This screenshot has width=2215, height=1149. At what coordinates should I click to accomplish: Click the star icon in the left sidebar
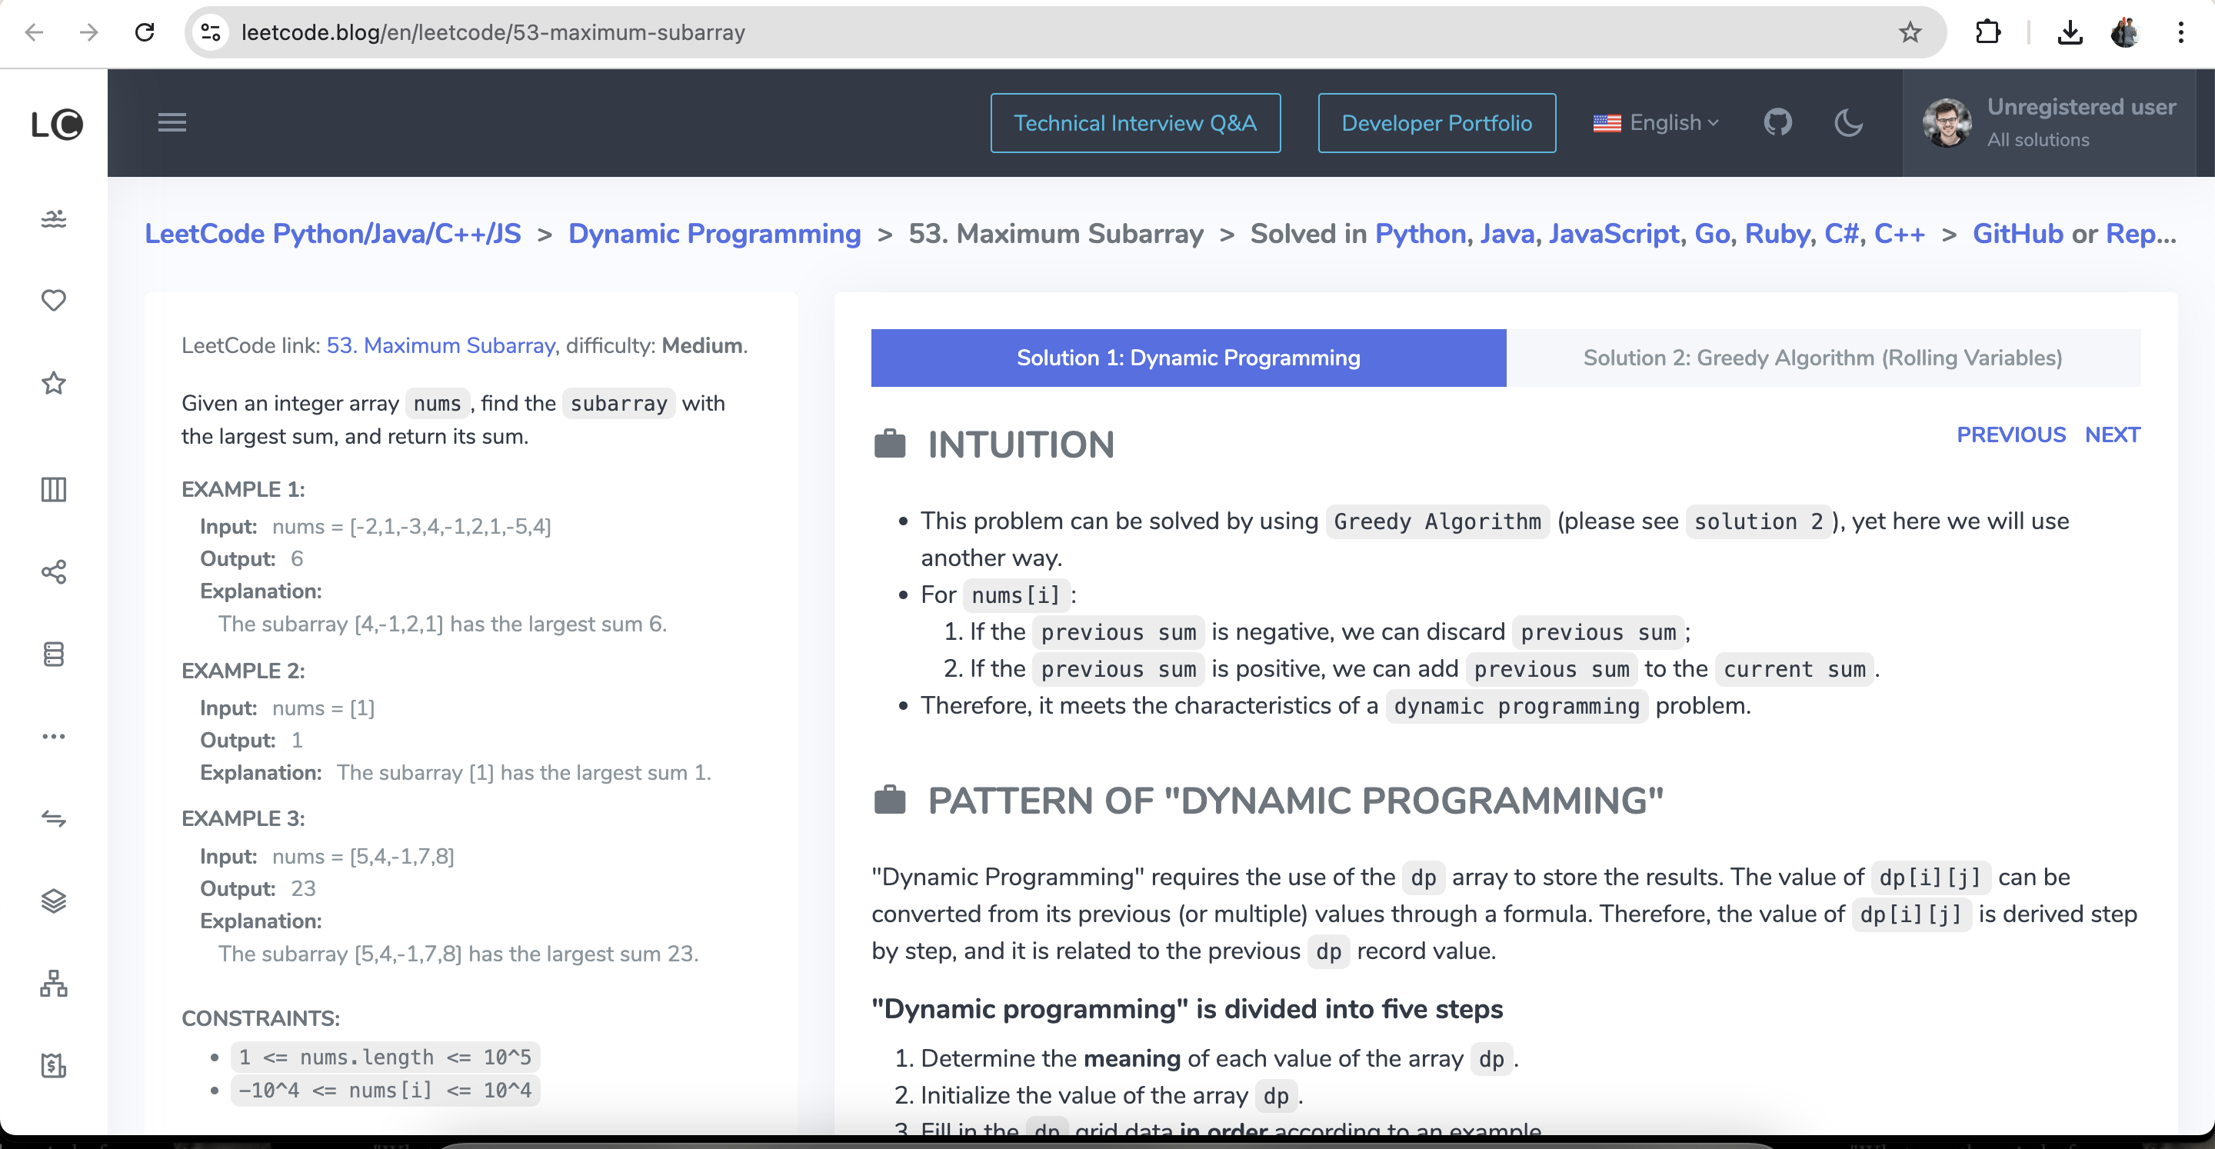tap(53, 383)
